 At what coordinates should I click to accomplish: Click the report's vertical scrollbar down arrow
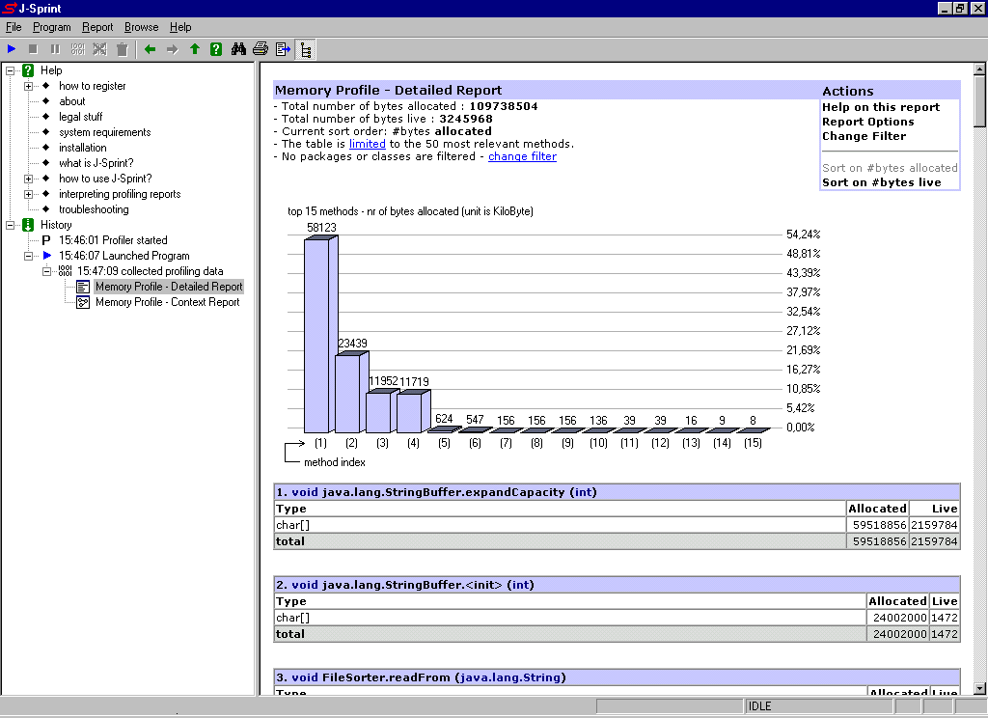click(979, 687)
